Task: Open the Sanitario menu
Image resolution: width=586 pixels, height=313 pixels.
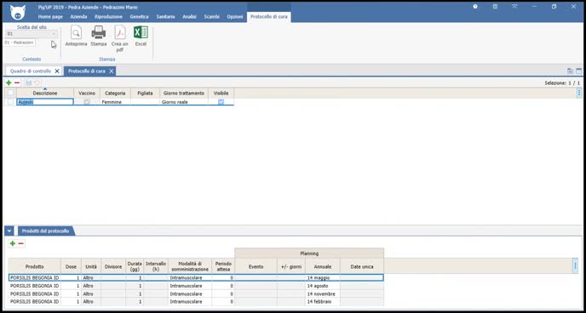Action: (x=165, y=17)
